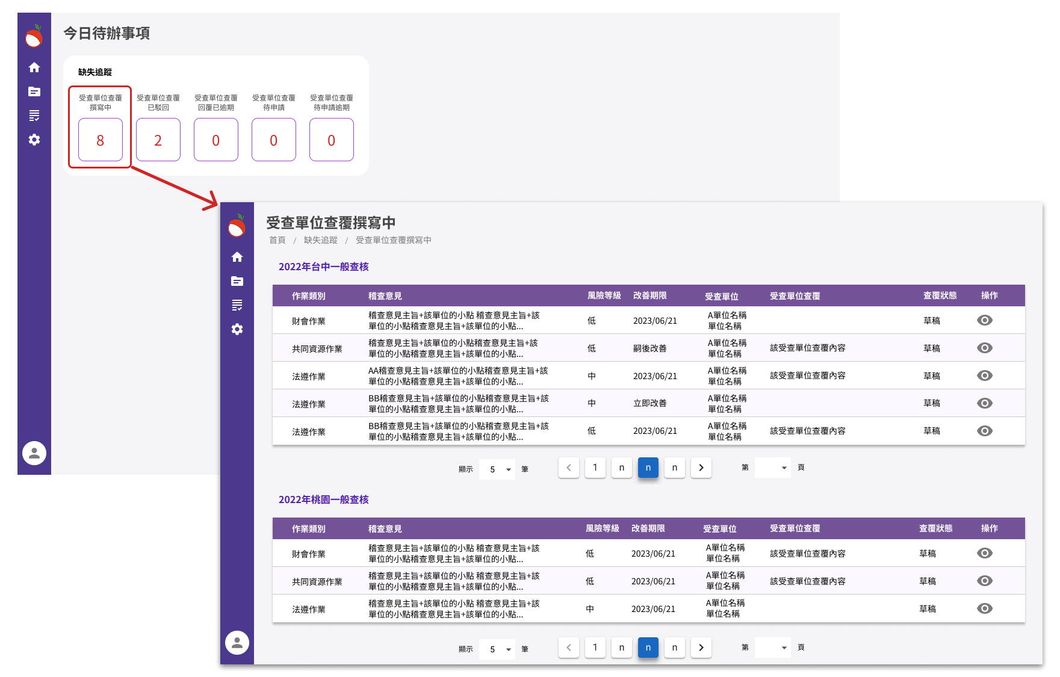Open 缺失追蹤 from the breadcrumb
This screenshot has height=677, width=1060.
click(x=321, y=240)
